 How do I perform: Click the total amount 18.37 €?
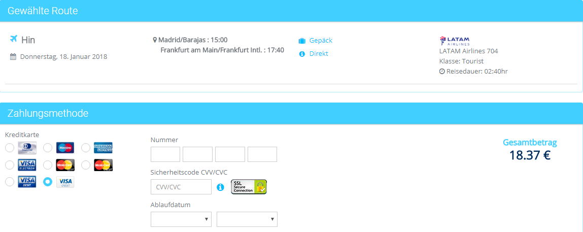(x=530, y=155)
